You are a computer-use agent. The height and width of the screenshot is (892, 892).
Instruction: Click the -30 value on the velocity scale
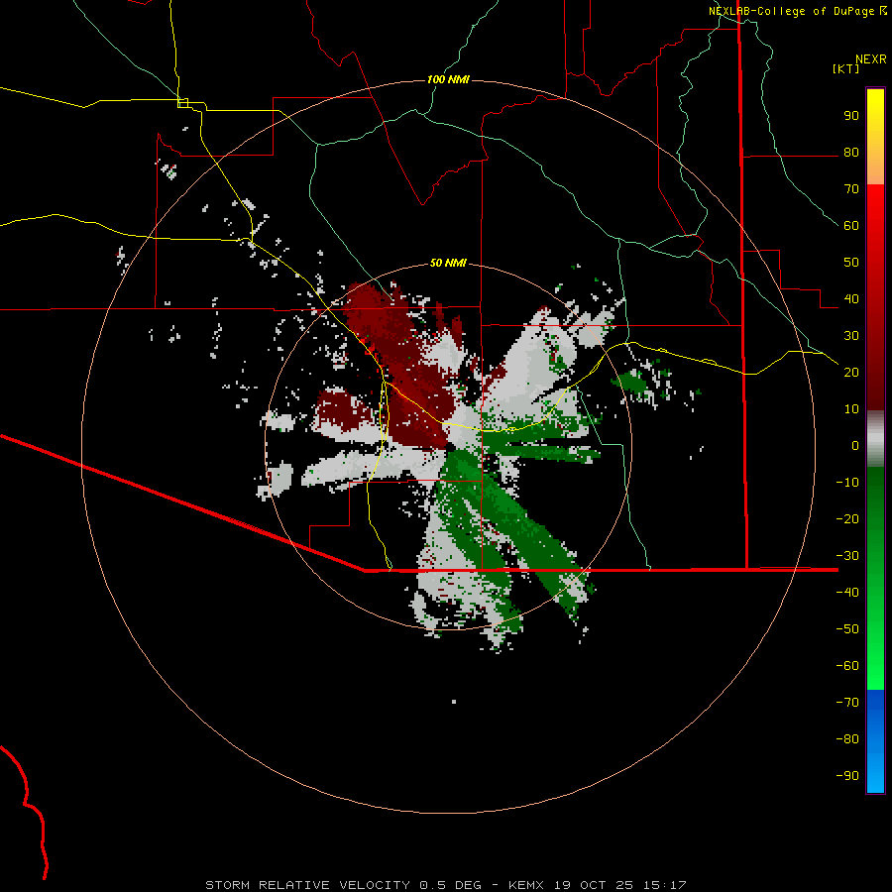pyautogui.click(x=847, y=556)
